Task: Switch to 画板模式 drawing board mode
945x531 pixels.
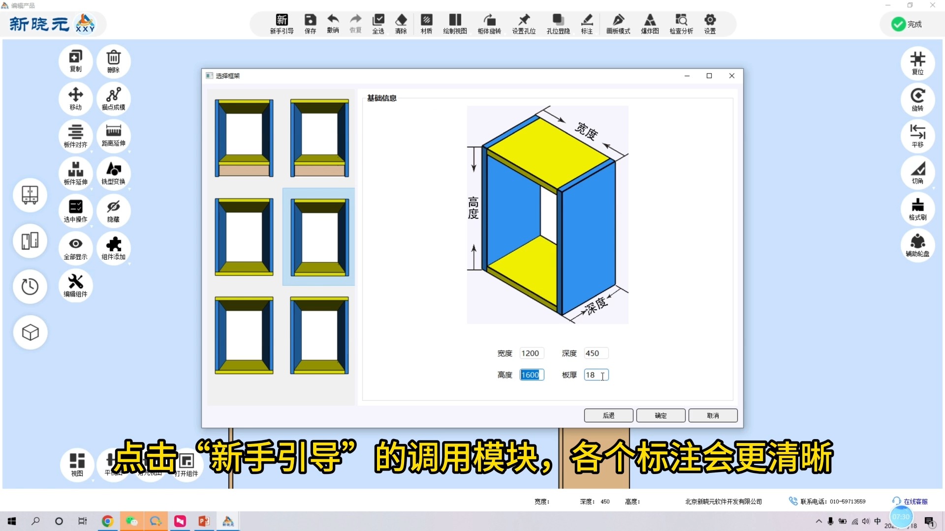Action: [x=618, y=23]
